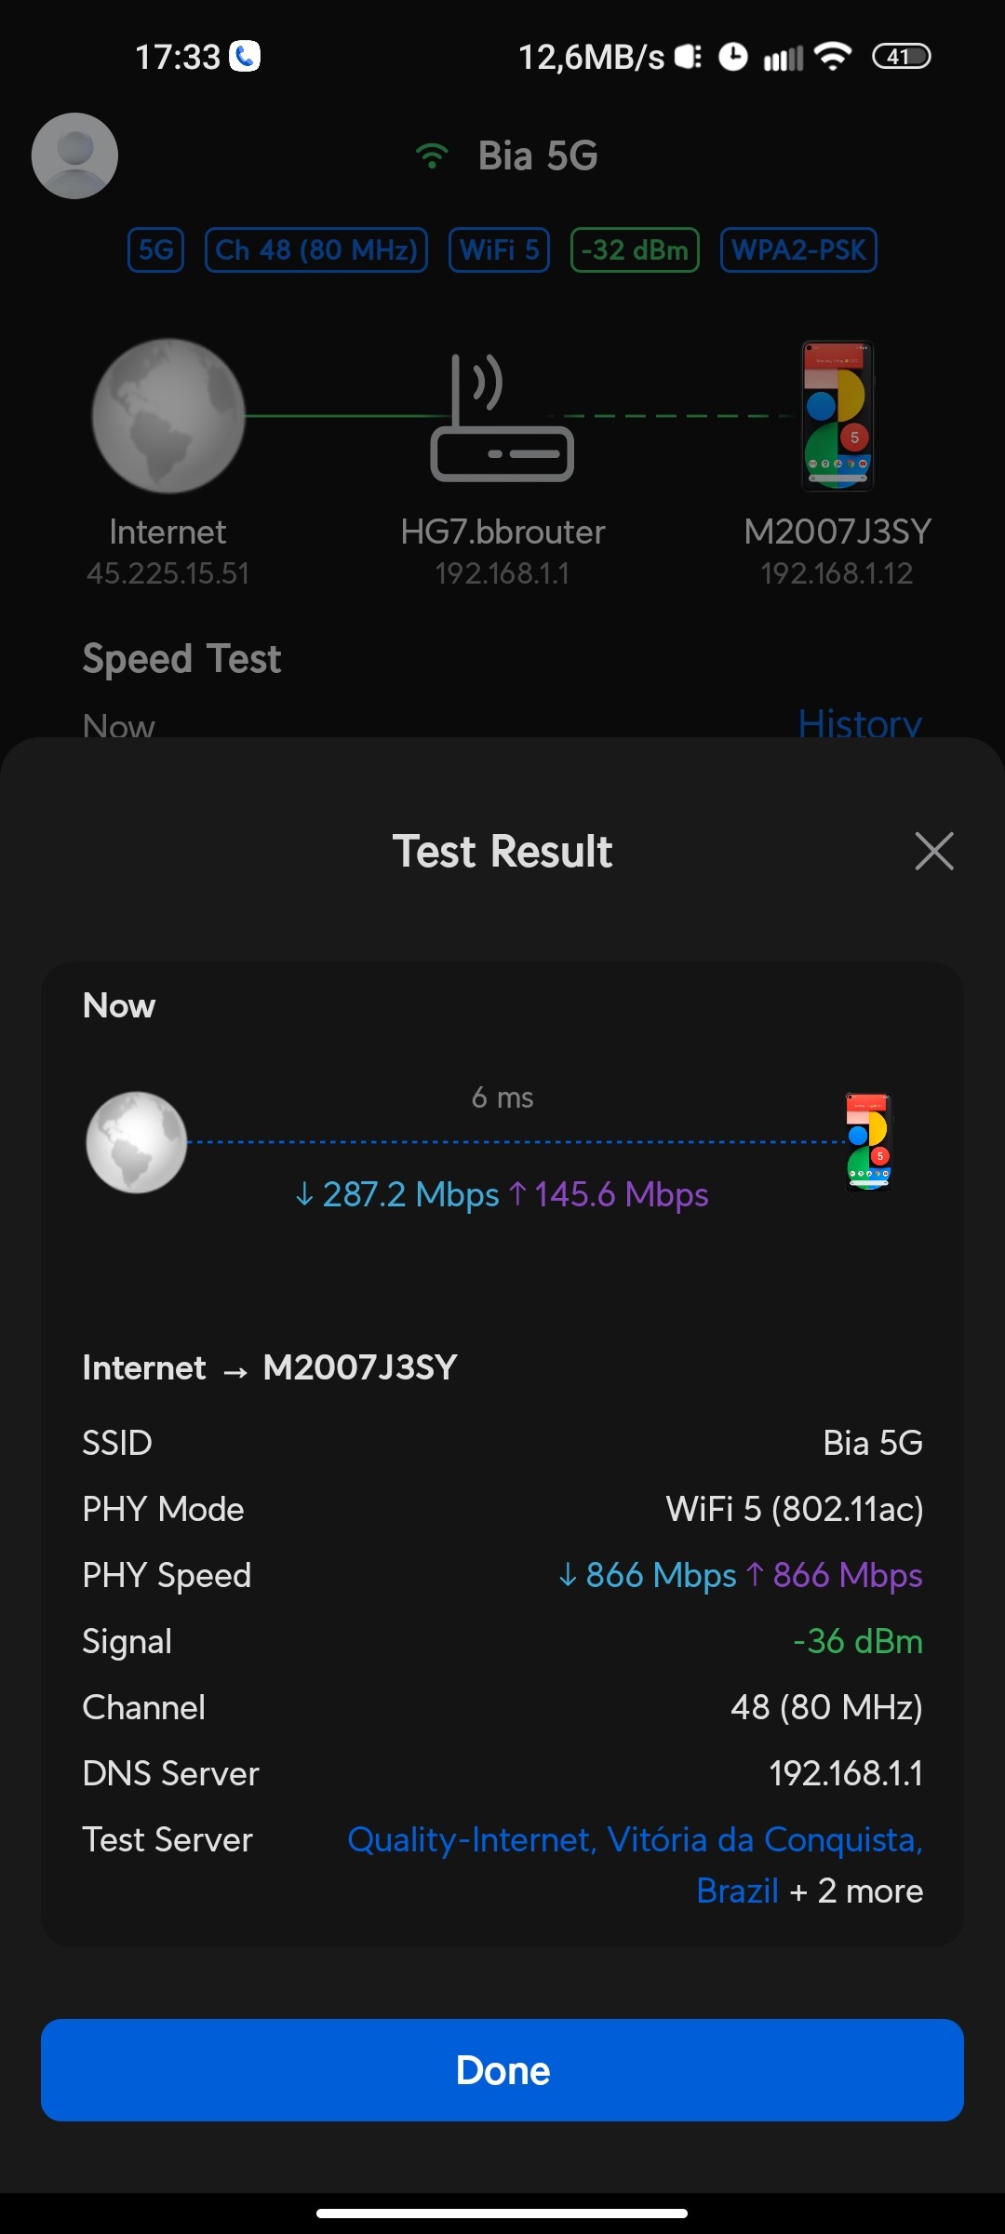The width and height of the screenshot is (1005, 2234).
Task: Tap the green WiFi icon beside Bia 5G
Action: pyautogui.click(x=432, y=155)
